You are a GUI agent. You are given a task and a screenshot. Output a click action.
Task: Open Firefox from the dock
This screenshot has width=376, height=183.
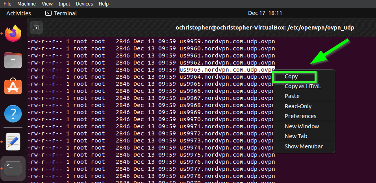[x=13, y=33]
